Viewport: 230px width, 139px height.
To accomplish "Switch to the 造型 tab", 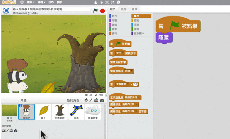I will pos(123,9).
